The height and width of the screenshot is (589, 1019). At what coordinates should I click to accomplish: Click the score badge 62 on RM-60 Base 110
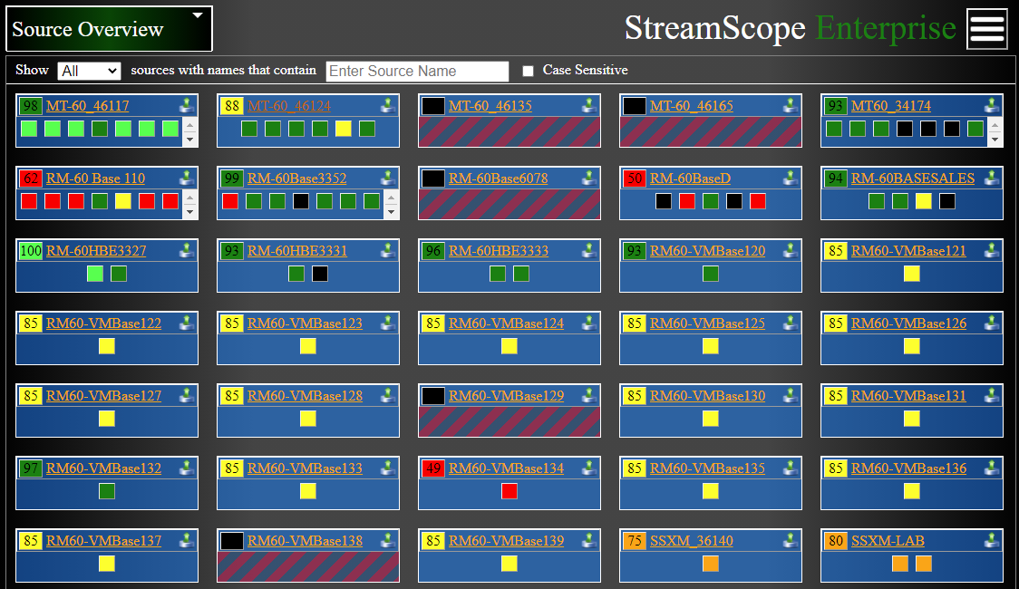click(x=31, y=179)
